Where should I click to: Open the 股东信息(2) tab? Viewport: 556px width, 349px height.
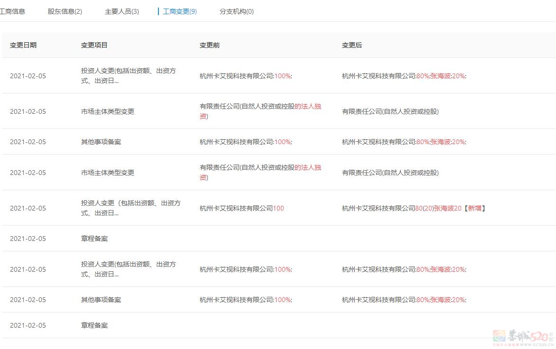65,11
